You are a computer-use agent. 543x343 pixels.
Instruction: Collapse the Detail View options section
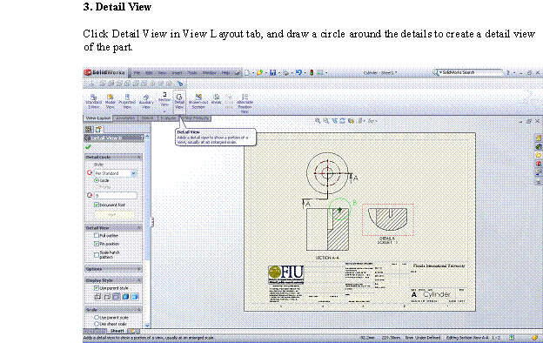[139, 227]
